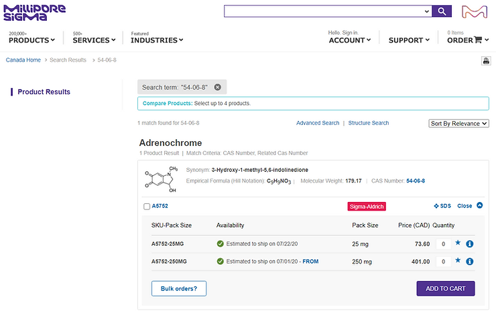The width and height of the screenshot is (496, 311).
Task: Favorite the A5752-25MG star icon
Action: click(458, 243)
